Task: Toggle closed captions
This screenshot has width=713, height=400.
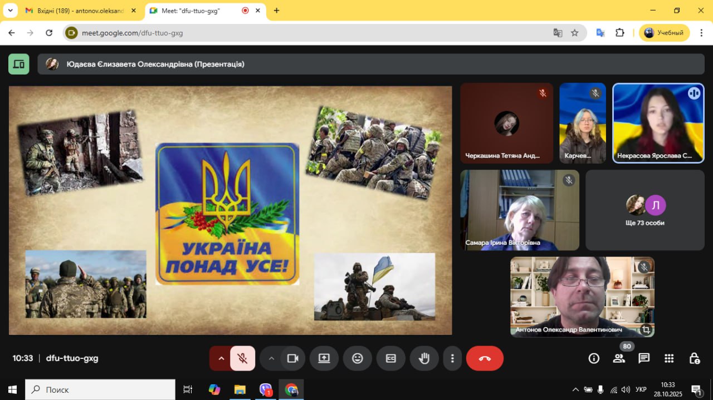Action: [391, 358]
